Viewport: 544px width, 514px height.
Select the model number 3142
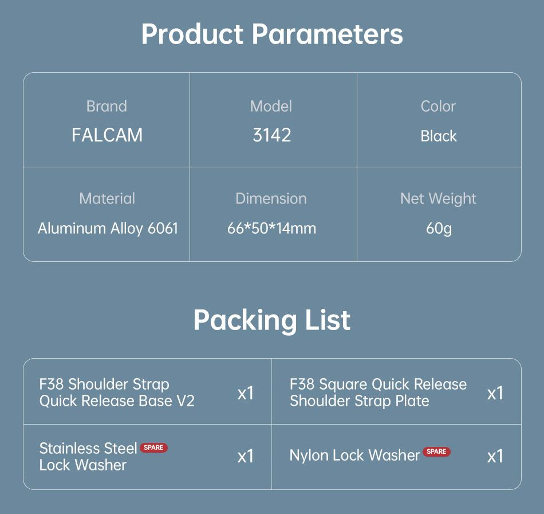[x=272, y=135]
